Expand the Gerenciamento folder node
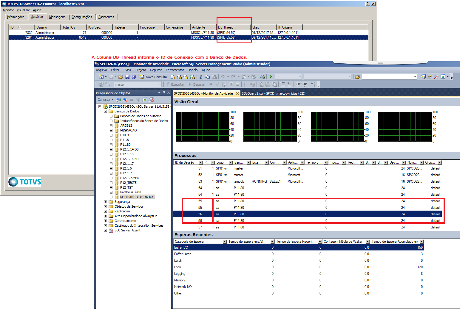 [x=105, y=221]
